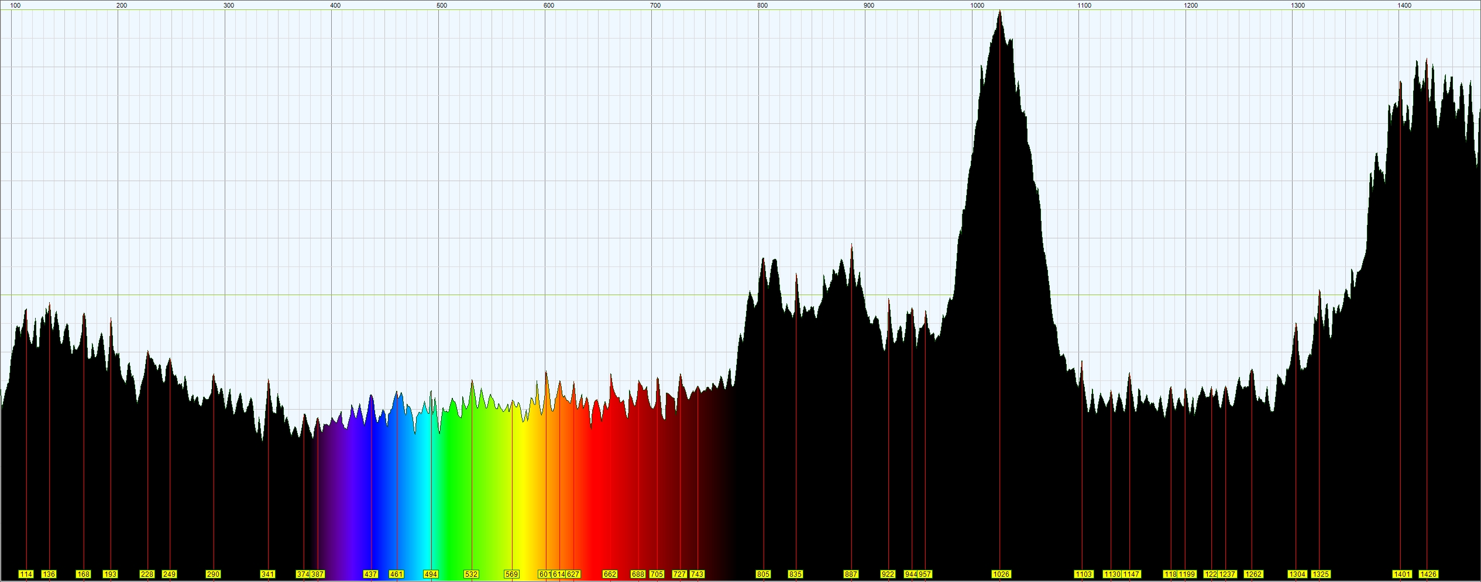1481x582 pixels.
Task: Select the 193 peak label
Action: (x=110, y=574)
